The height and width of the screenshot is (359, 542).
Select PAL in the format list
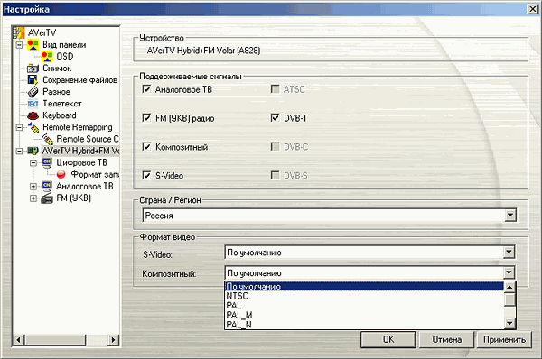click(364, 306)
